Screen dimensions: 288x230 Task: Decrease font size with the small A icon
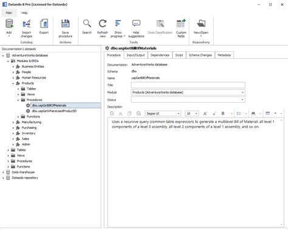(214, 114)
